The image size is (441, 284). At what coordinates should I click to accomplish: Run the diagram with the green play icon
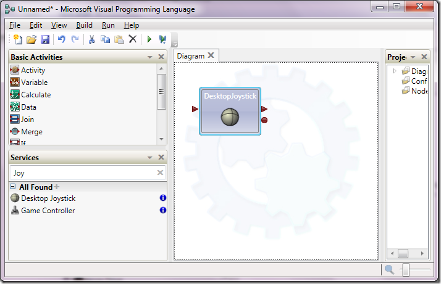point(149,39)
